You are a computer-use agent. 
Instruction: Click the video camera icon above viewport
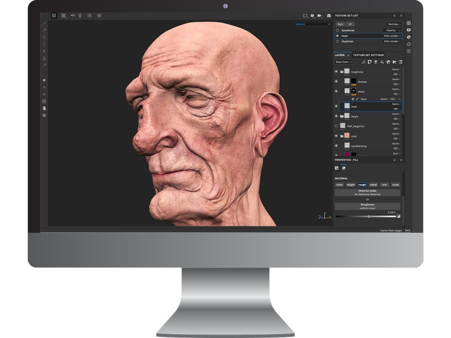pos(320,16)
